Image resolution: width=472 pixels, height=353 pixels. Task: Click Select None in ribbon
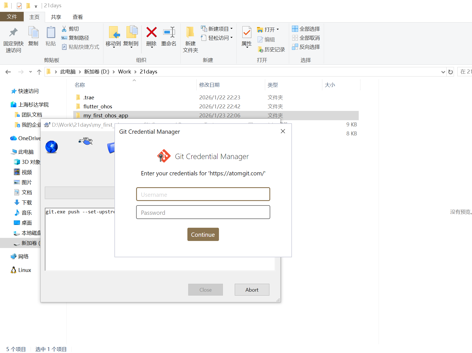(306, 38)
